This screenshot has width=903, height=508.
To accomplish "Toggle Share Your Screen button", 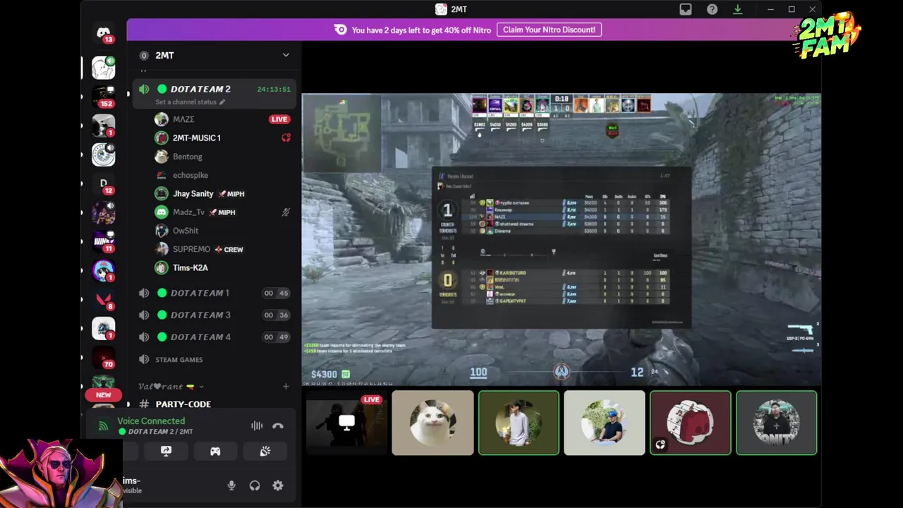I will (166, 452).
